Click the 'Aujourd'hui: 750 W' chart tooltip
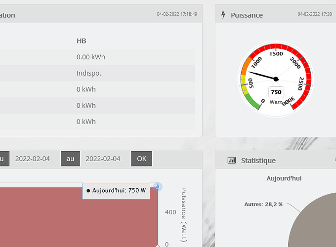 (116, 191)
